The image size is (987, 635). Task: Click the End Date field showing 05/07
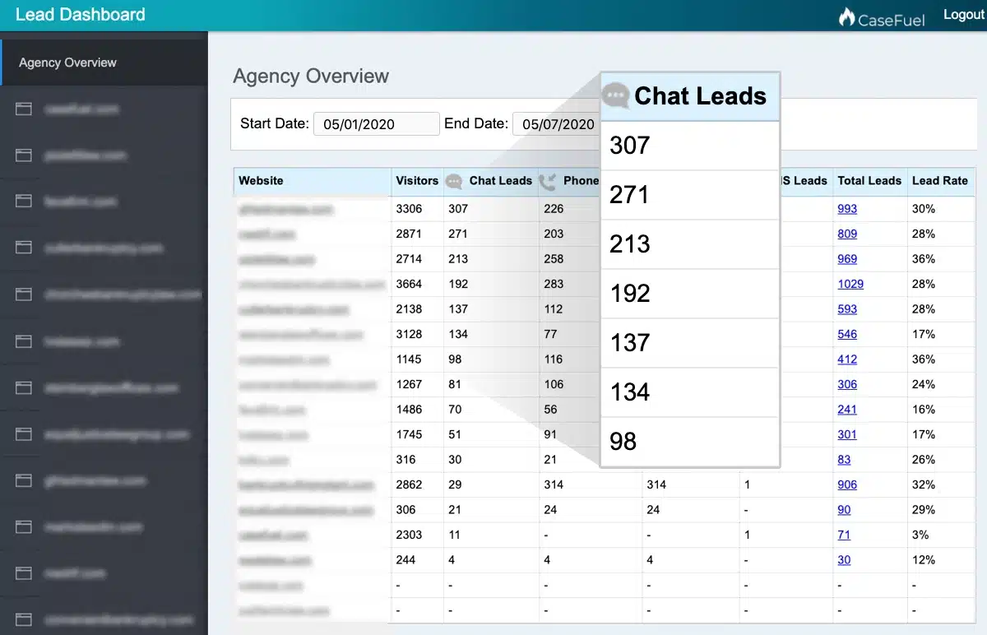coord(557,124)
